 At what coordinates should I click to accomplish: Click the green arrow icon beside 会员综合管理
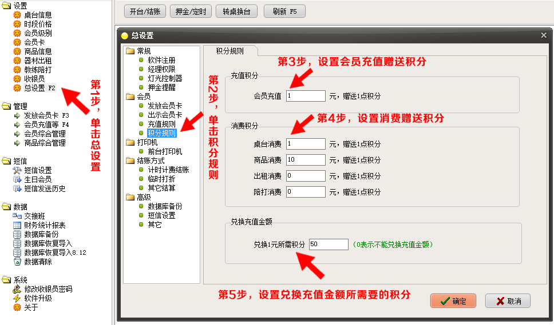point(17,134)
